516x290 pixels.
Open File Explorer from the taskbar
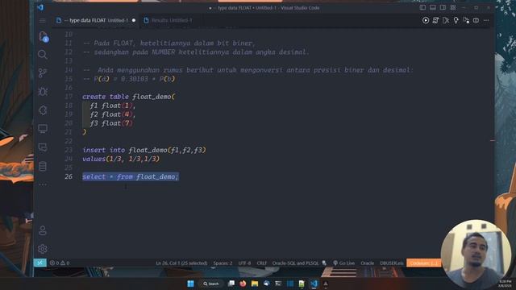tap(255, 284)
